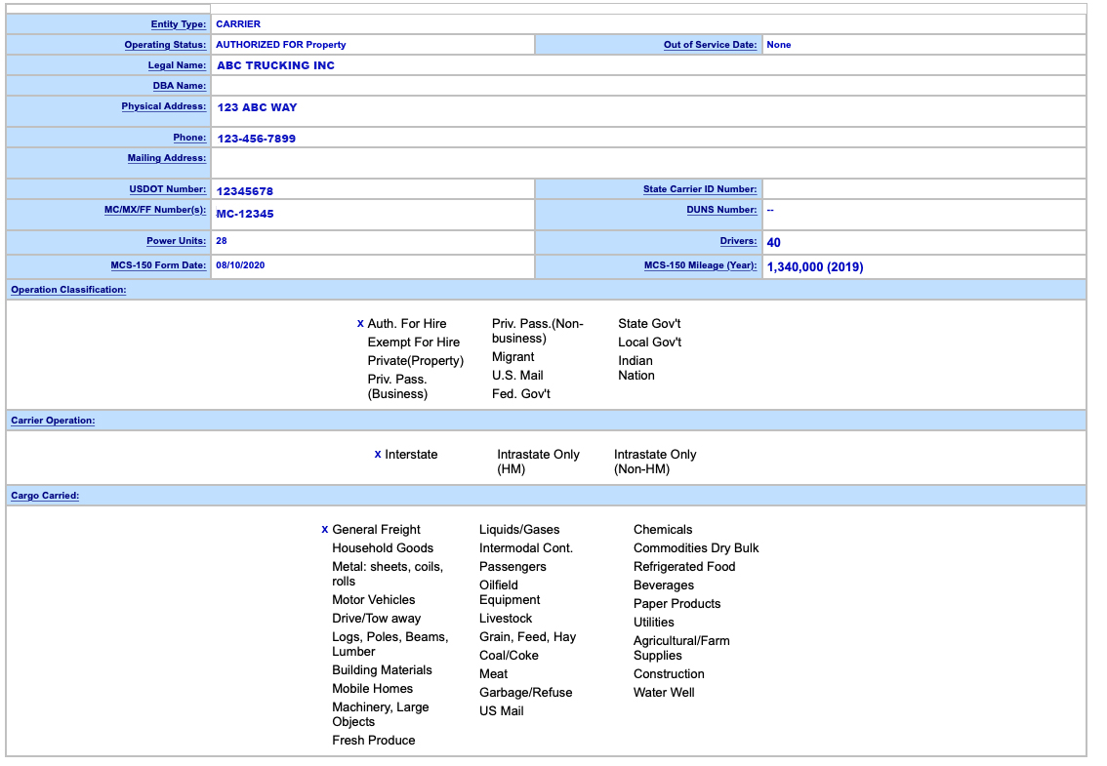Open the State Carrier ID Number link

click(x=699, y=189)
